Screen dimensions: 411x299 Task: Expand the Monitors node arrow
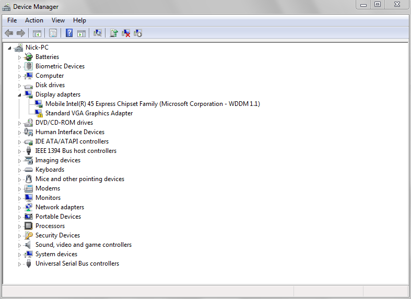pos(19,198)
